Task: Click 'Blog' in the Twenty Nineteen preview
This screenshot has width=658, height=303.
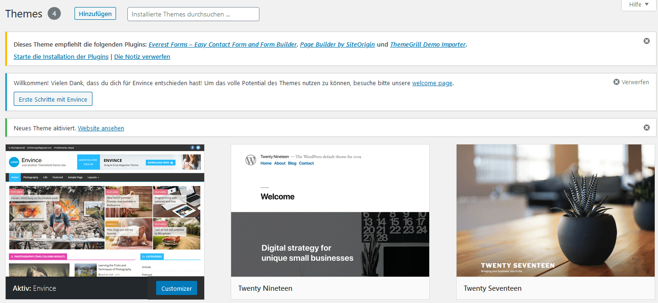Action: (292, 163)
